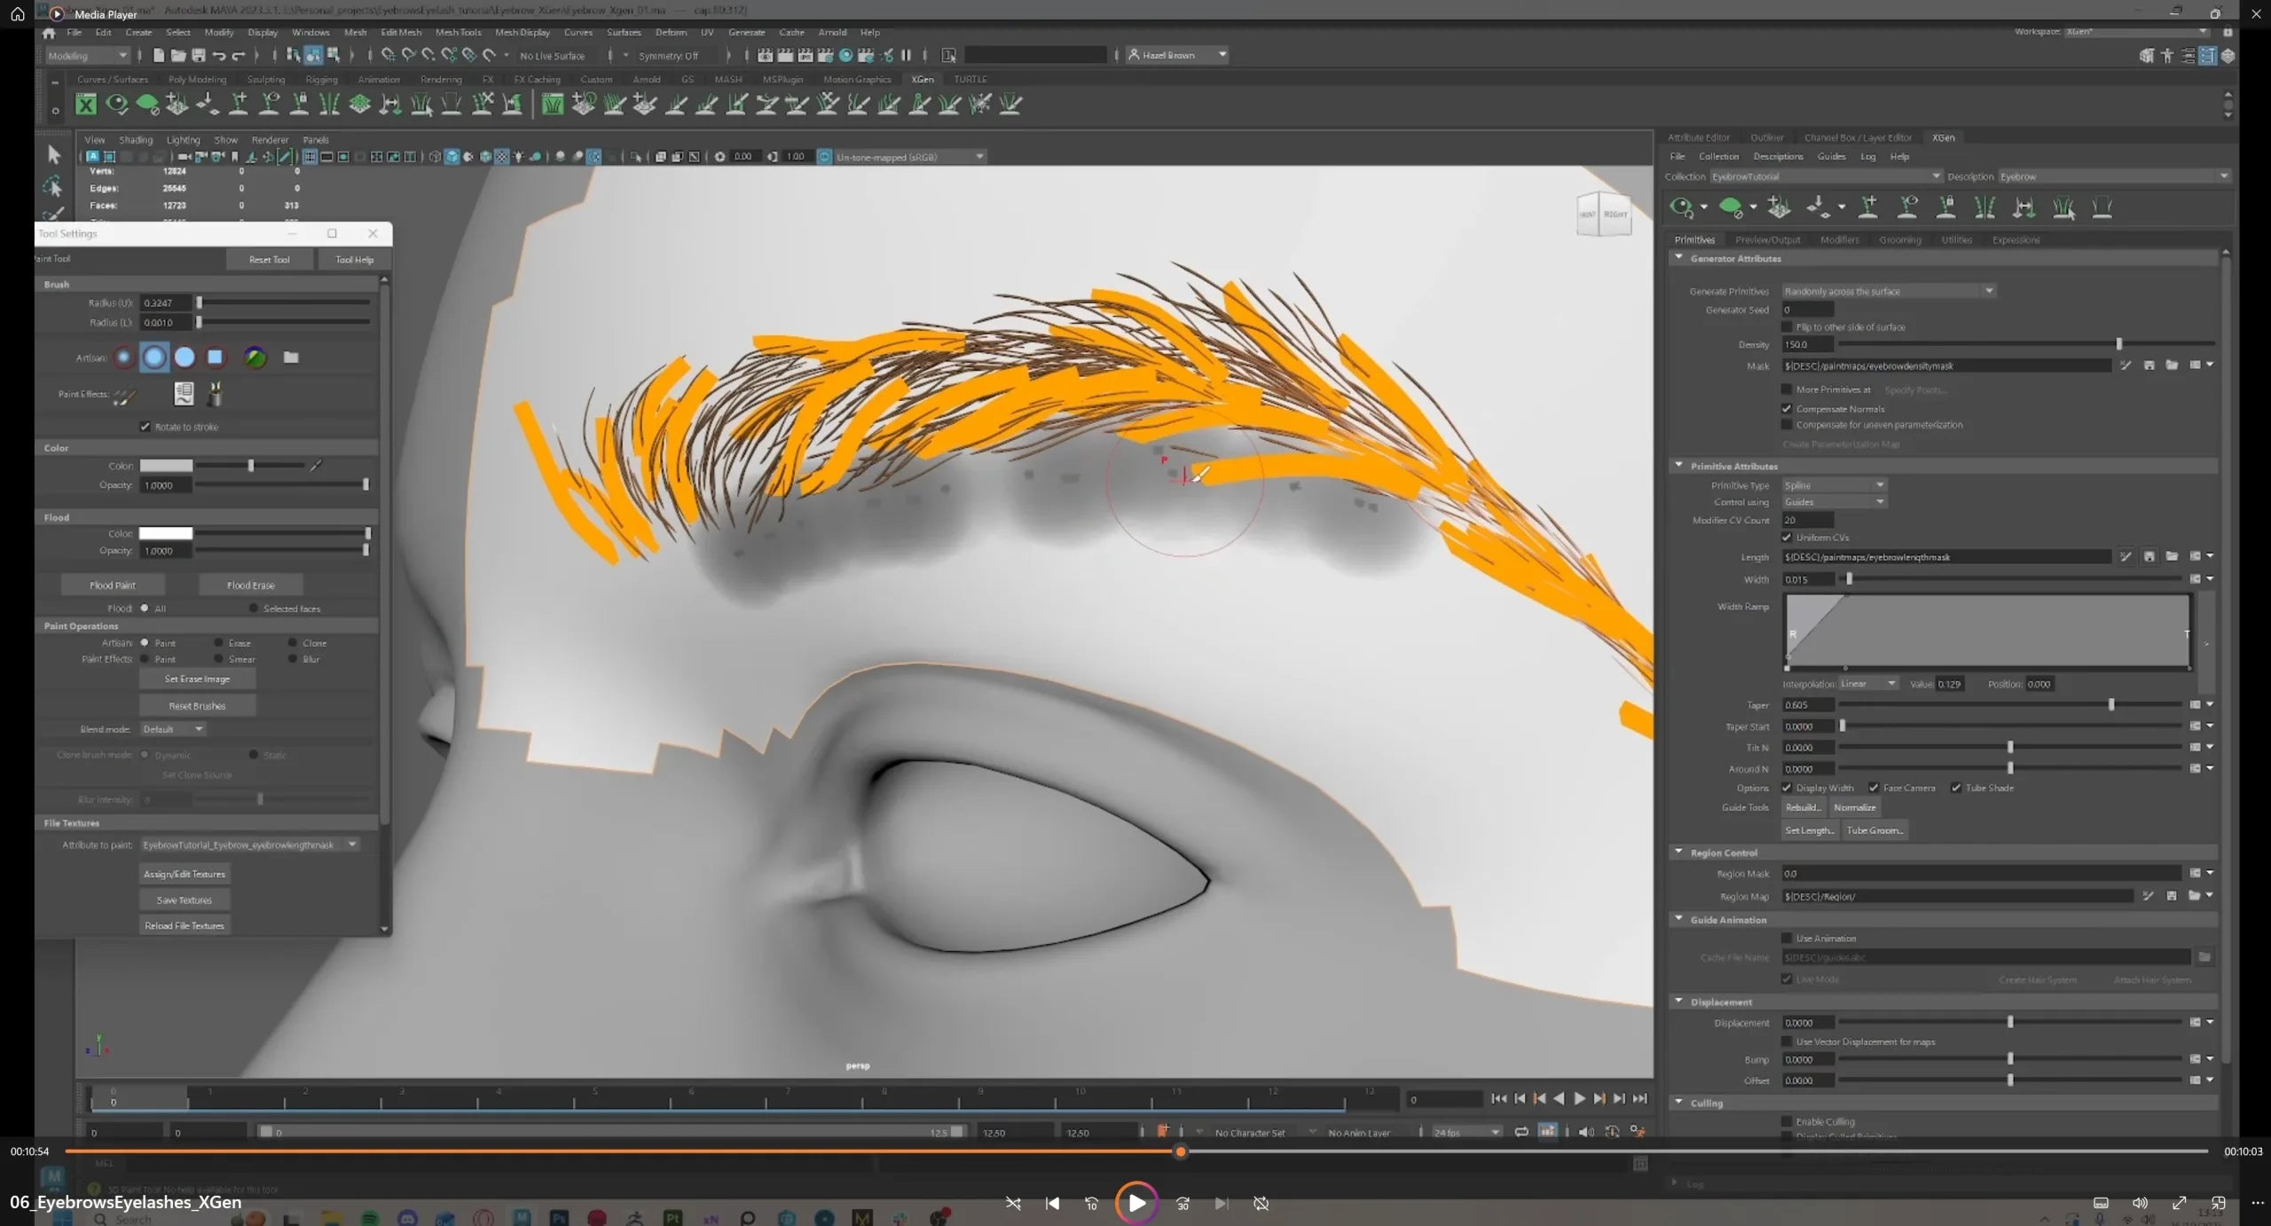Image resolution: width=2271 pixels, height=1226 pixels.
Task: Click the Normalize guide tool button
Action: click(1854, 807)
